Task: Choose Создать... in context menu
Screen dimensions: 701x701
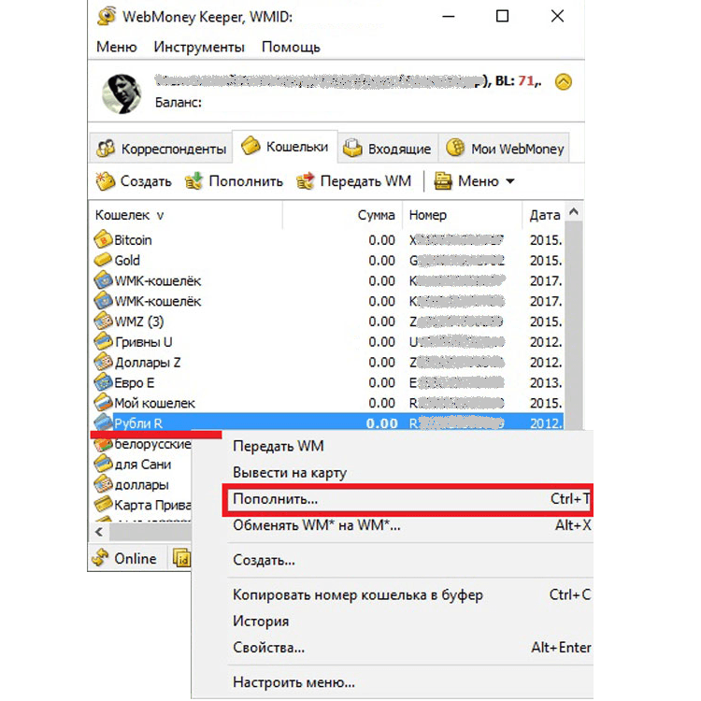Action: click(264, 560)
